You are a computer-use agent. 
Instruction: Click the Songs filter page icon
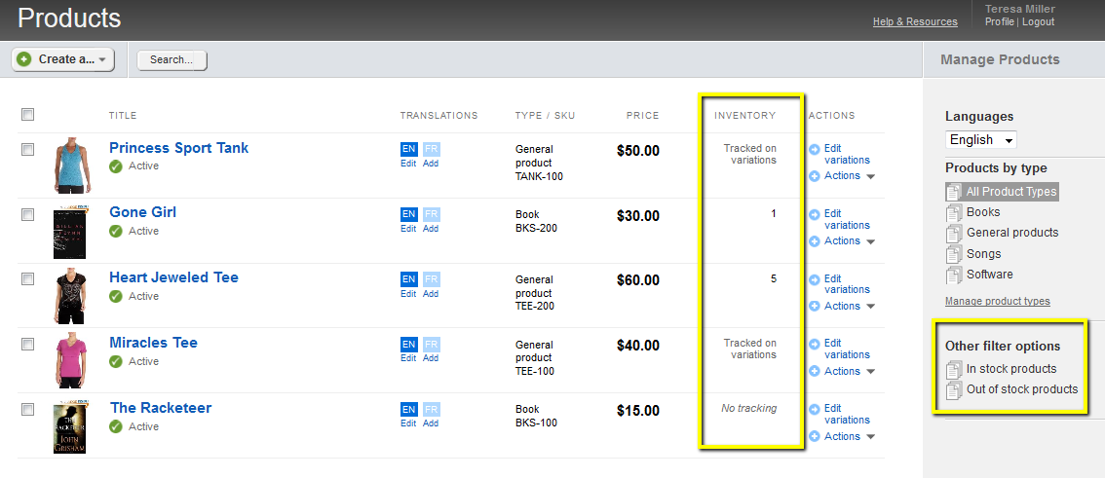tap(954, 255)
